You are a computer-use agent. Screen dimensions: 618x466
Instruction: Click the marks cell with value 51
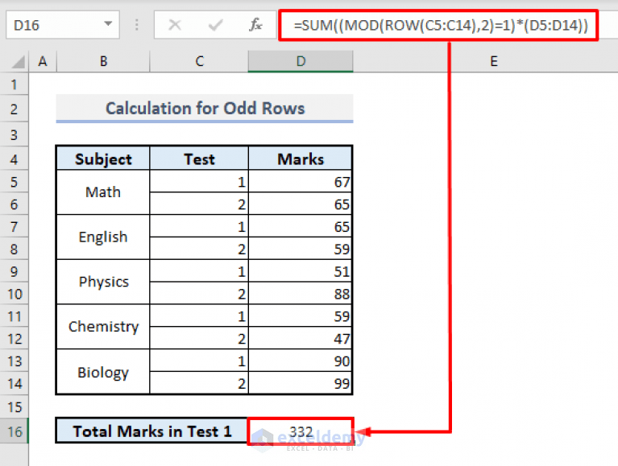coord(301,271)
